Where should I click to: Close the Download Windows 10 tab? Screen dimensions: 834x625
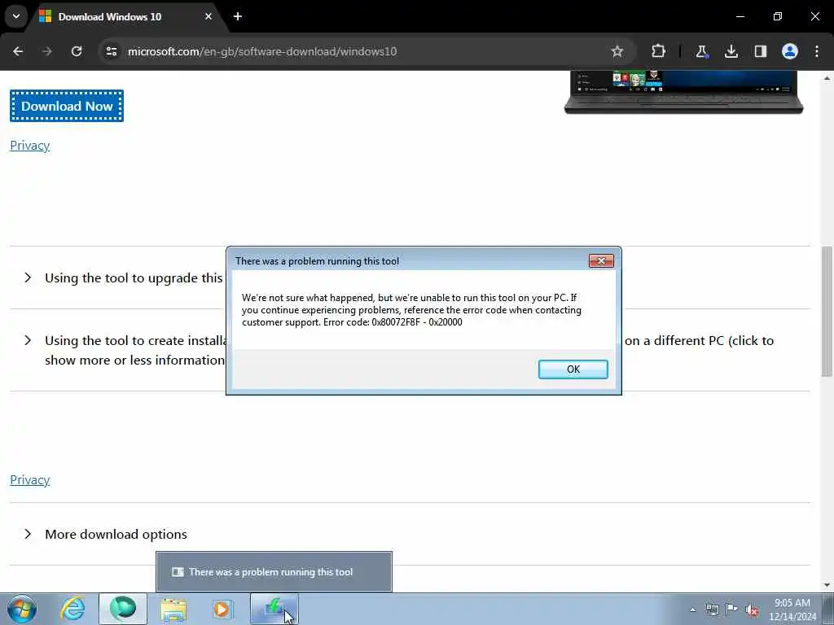pyautogui.click(x=208, y=16)
